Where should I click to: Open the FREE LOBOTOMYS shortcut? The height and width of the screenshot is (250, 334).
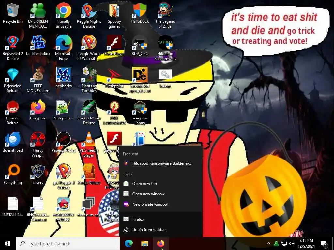(x=114, y=112)
